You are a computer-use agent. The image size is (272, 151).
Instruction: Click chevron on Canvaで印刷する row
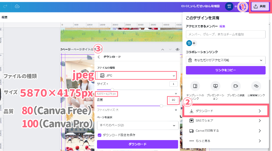260,131
